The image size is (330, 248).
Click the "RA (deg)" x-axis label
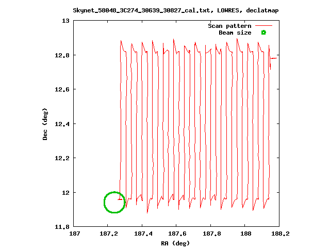(176, 242)
